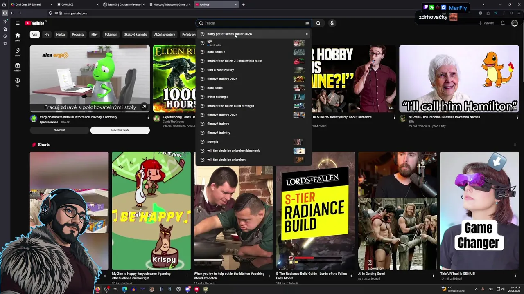
Task: Choose 'lords of the fallen 2.0 dual wield build'
Action: 254,61
